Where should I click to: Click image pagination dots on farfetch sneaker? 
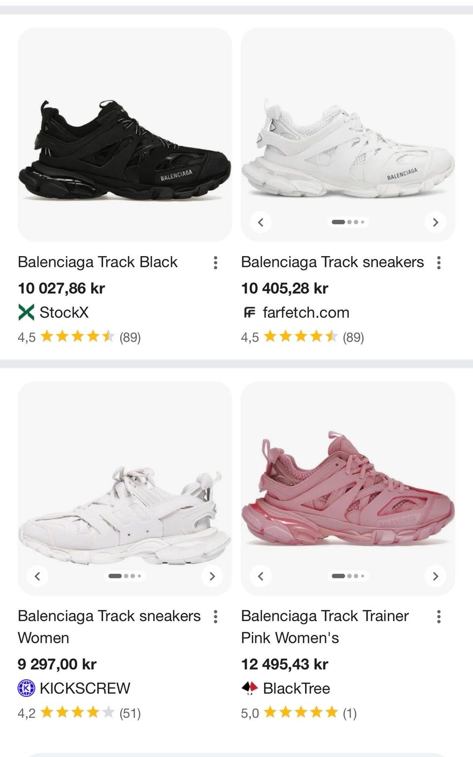pos(348,222)
